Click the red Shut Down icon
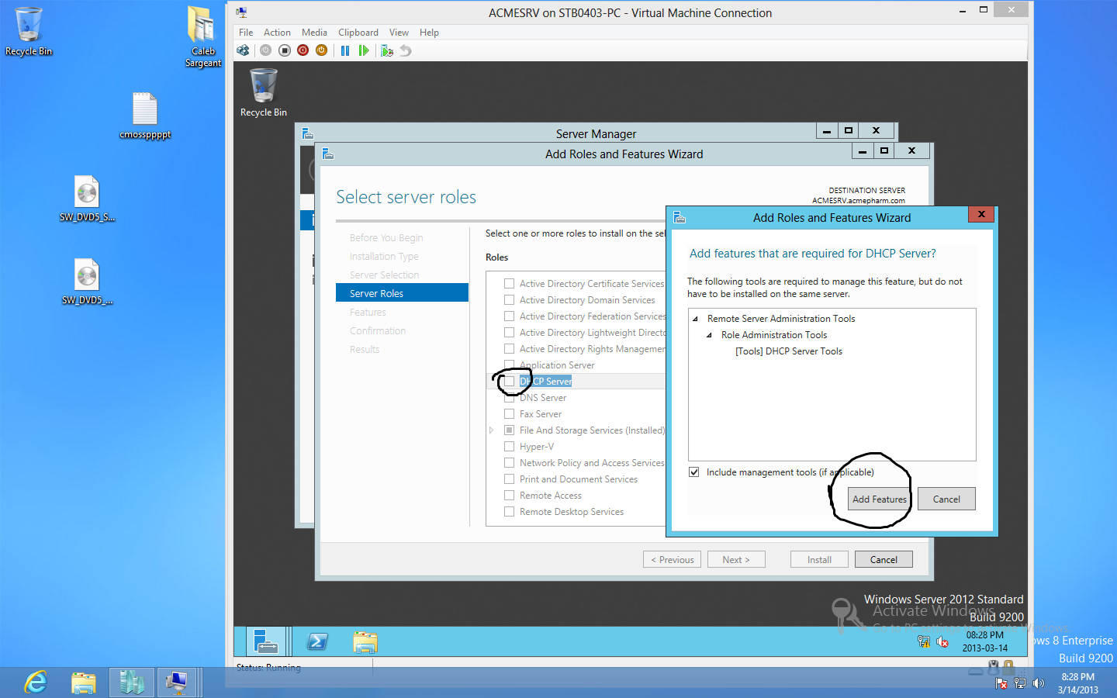 [x=303, y=50]
